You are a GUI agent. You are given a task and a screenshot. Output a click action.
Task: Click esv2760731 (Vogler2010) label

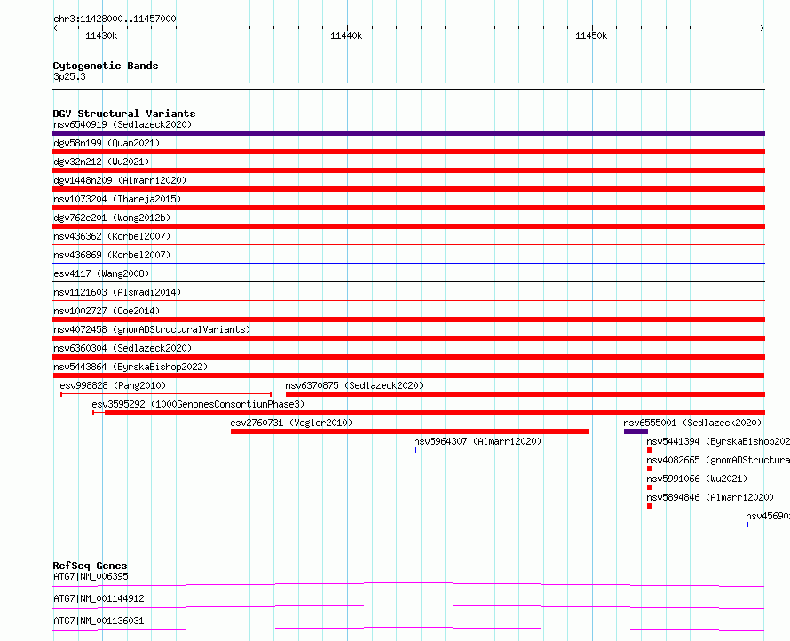[x=291, y=423]
